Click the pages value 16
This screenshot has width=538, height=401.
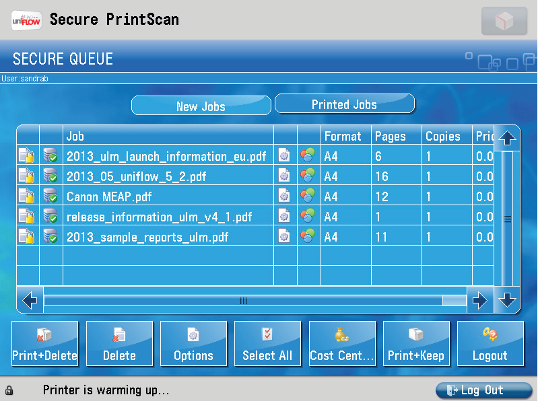(x=382, y=176)
